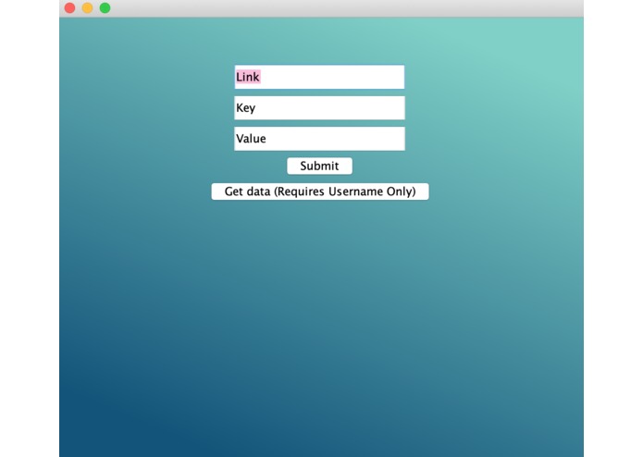This screenshot has width=643, height=457.
Task: Click the Submit button
Action: [319, 166]
